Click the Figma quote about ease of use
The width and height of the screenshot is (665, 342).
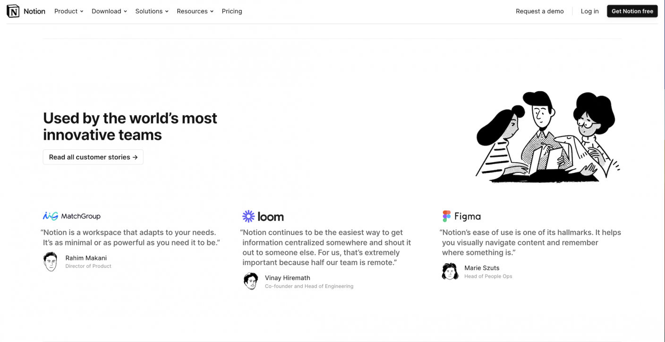click(x=529, y=242)
